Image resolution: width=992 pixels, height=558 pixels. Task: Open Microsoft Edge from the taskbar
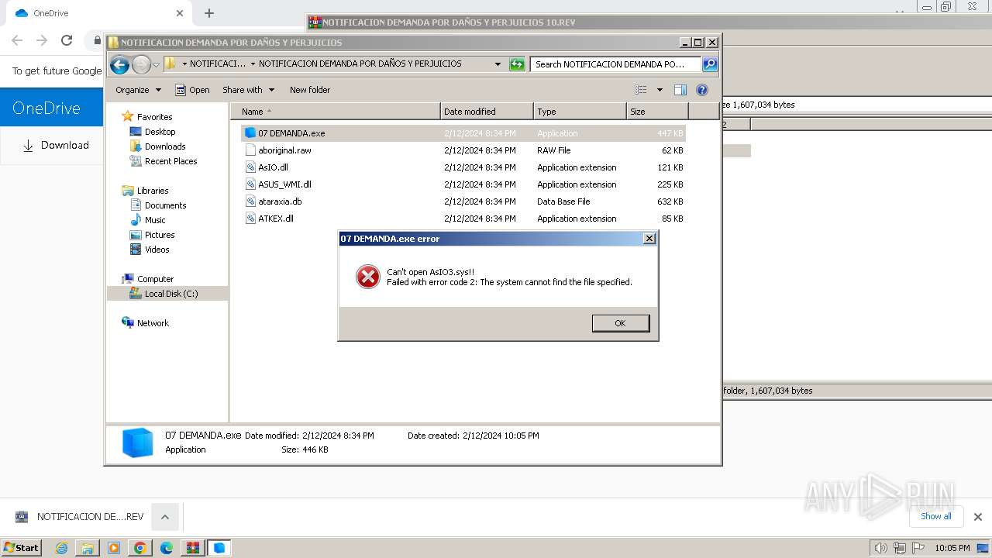coord(167,548)
